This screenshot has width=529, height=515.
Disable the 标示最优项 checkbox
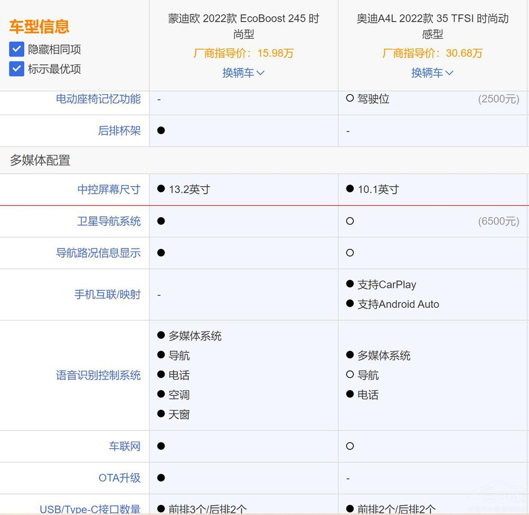coord(16,68)
